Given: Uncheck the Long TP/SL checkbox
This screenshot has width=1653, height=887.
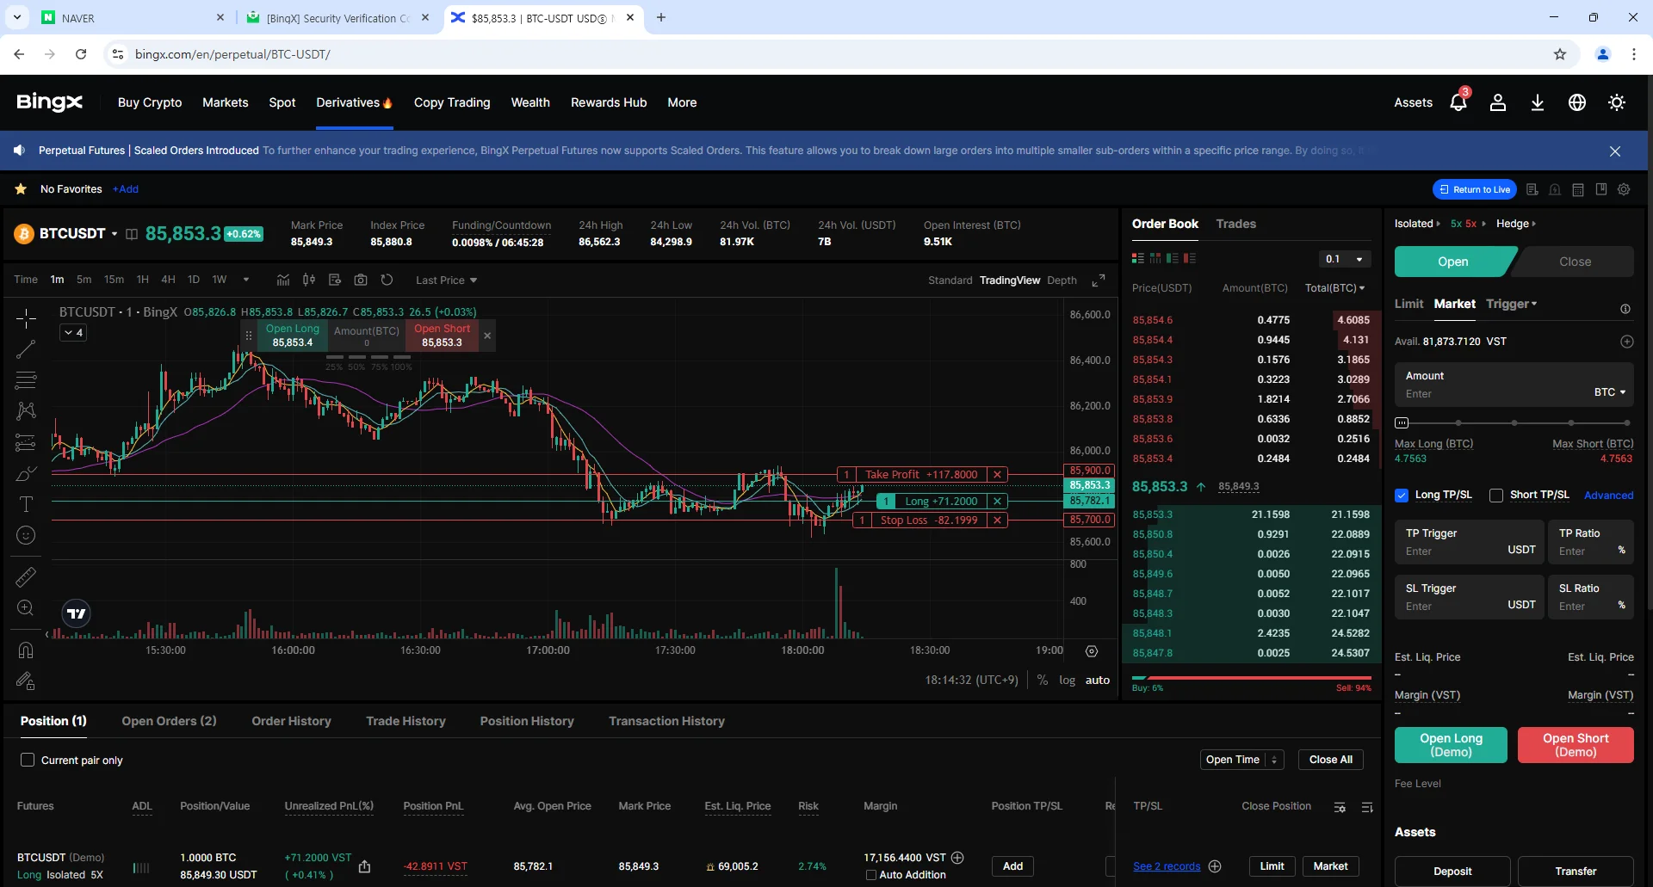Looking at the screenshot, I should click(x=1402, y=495).
